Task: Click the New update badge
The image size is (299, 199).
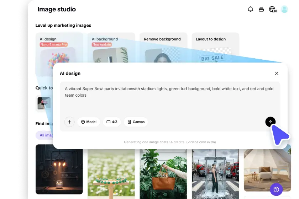Action: pyautogui.click(x=102, y=44)
